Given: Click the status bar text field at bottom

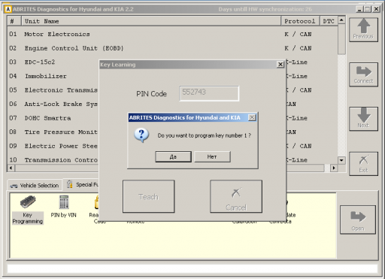Looking at the screenshot, I should click(x=192, y=268).
